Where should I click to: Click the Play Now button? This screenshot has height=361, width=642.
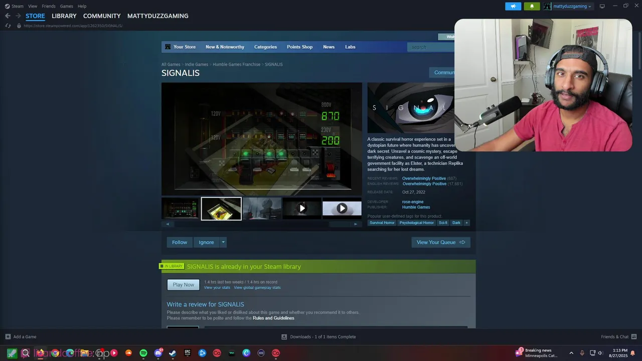[x=183, y=285]
